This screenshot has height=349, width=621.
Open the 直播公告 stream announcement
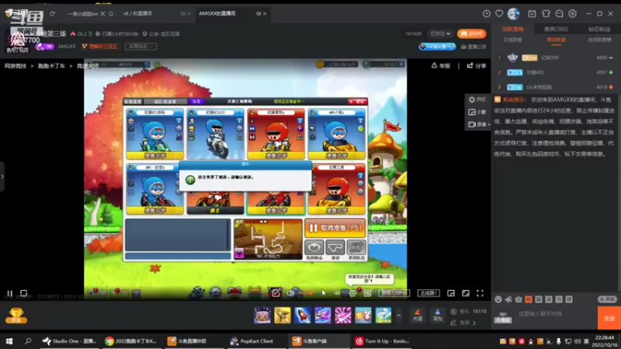(474, 47)
